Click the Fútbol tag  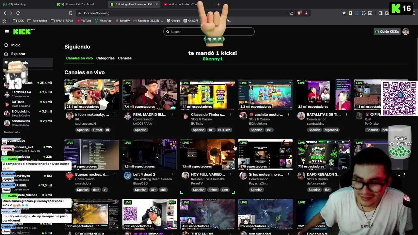click(97, 130)
